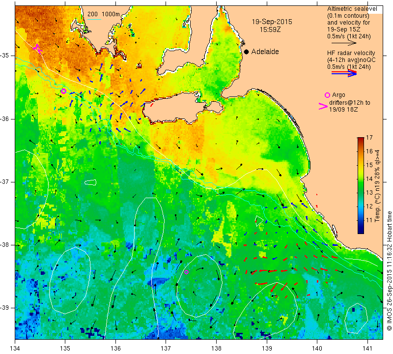
Task: Click the colorbar tick label 17
Action: pos(369,138)
